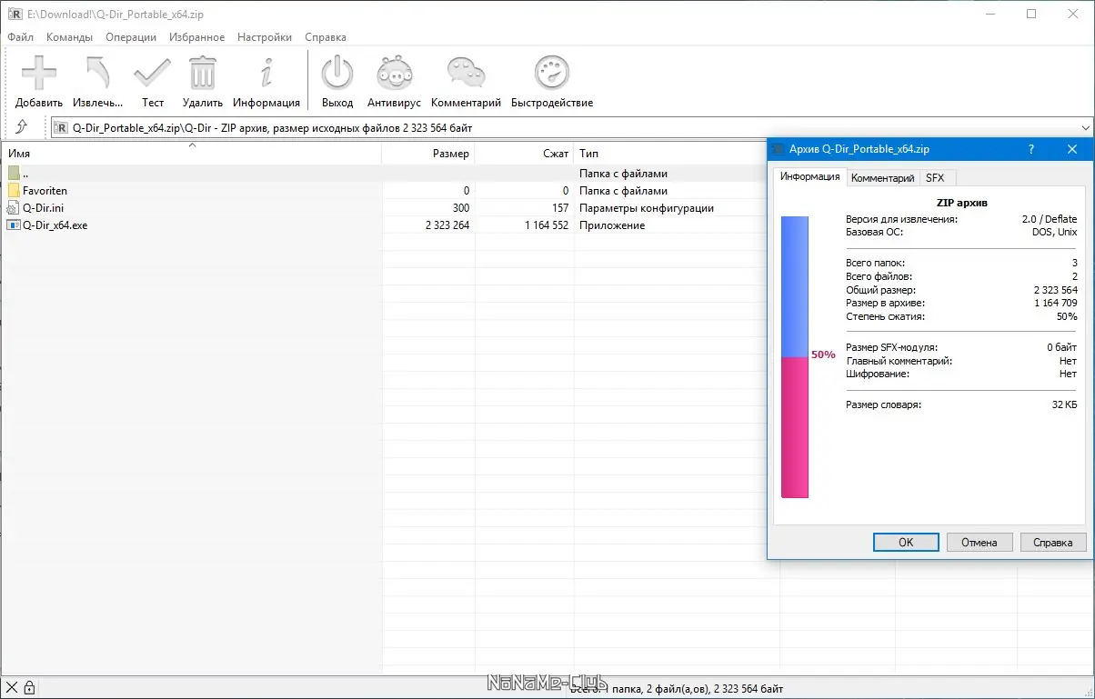Click the Общий размер value 2 323 564

point(1055,290)
